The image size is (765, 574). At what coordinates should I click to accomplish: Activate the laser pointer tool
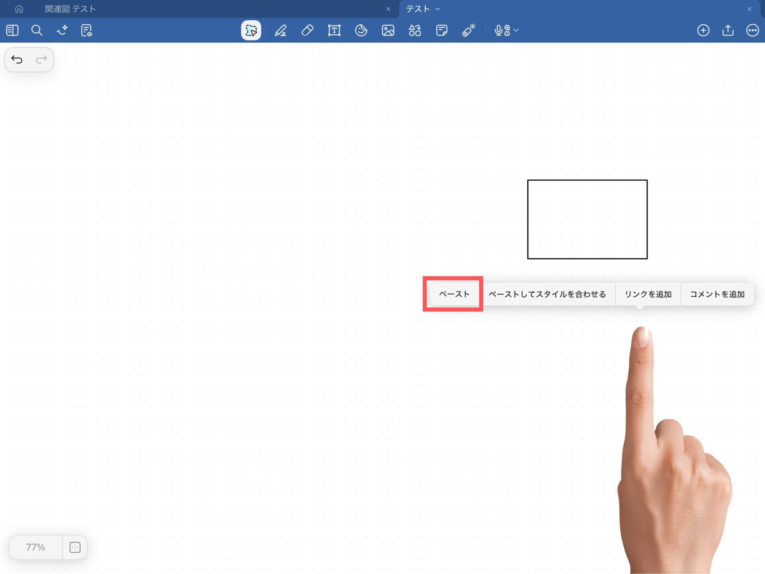pos(469,30)
